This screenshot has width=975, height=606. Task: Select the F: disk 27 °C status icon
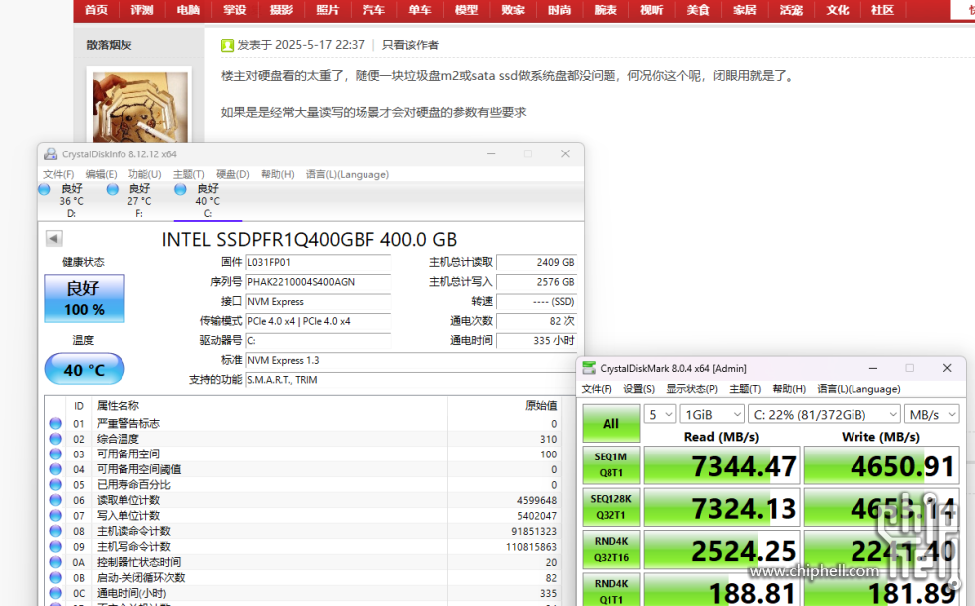(112, 189)
